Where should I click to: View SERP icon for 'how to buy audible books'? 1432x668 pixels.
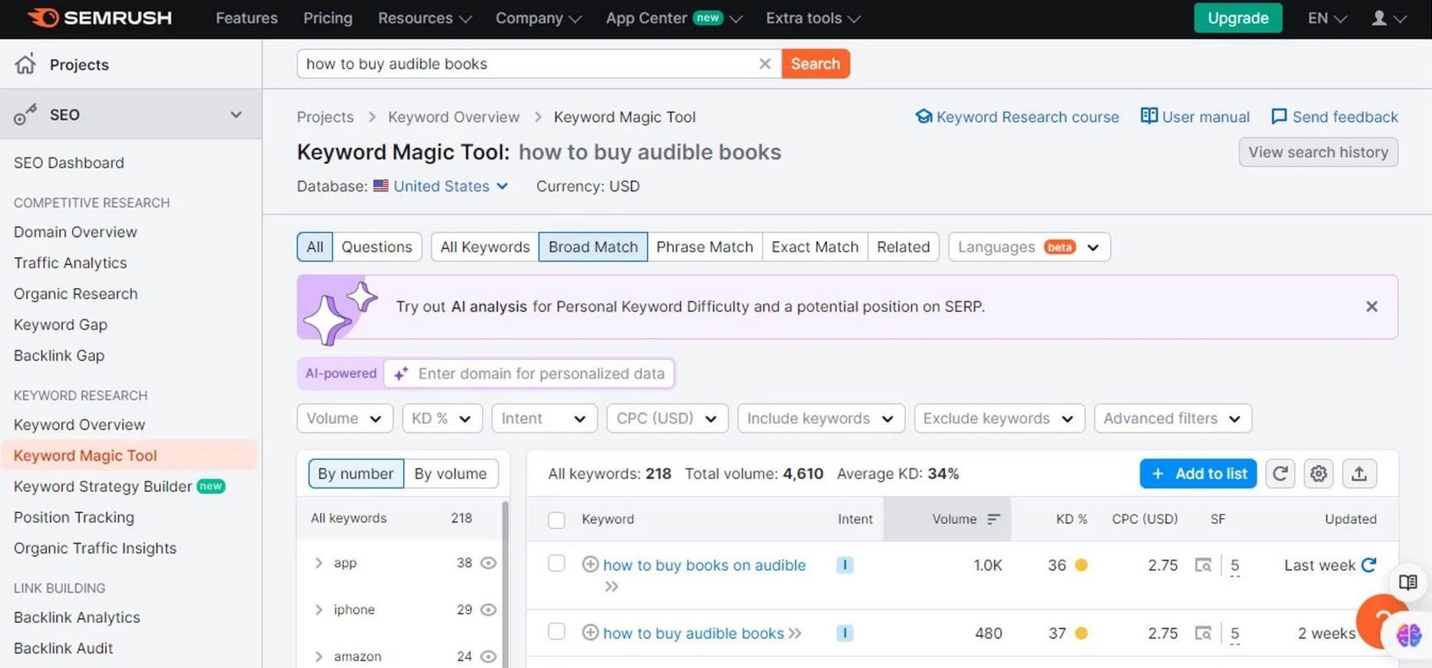(1203, 632)
